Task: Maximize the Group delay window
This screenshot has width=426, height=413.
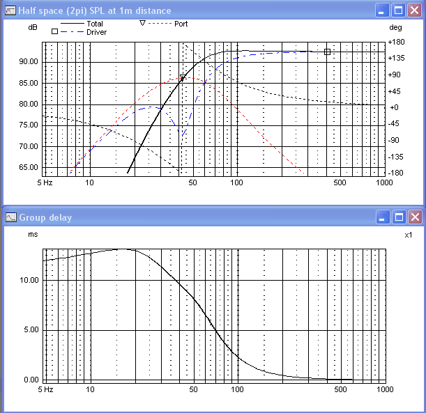Action: [399, 217]
